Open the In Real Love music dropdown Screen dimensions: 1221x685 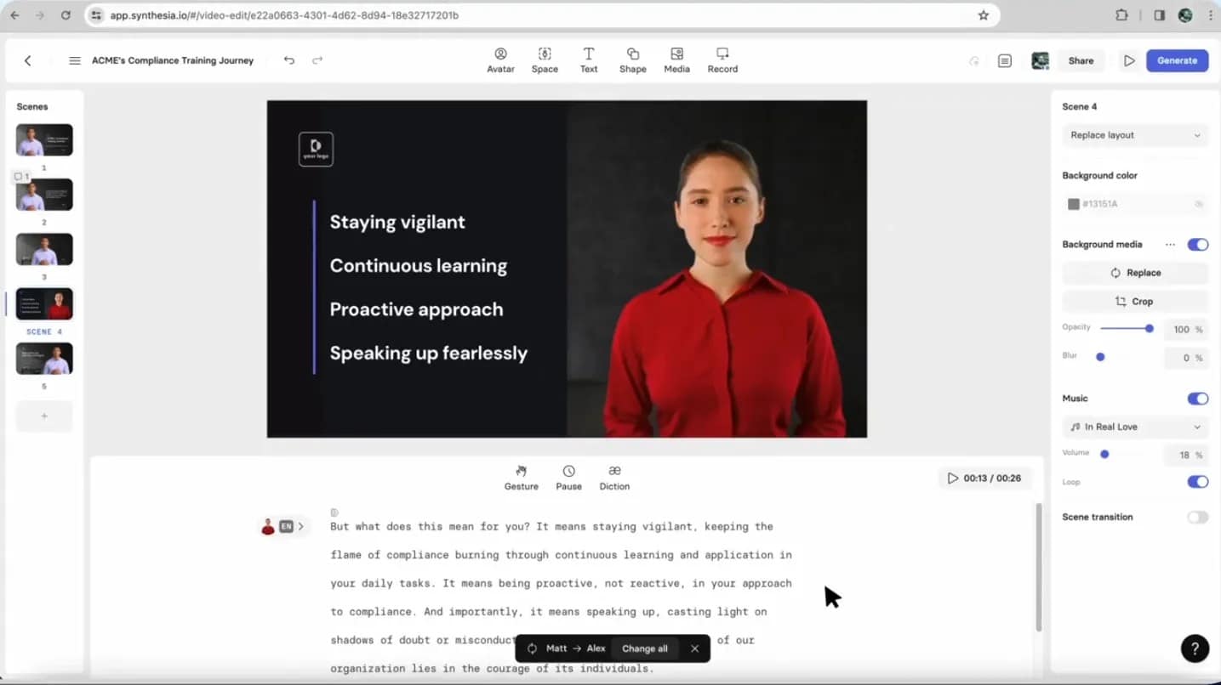coord(1135,427)
